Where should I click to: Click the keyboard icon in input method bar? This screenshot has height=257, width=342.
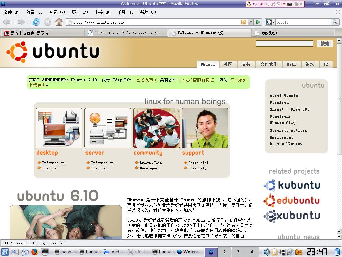point(290,4)
